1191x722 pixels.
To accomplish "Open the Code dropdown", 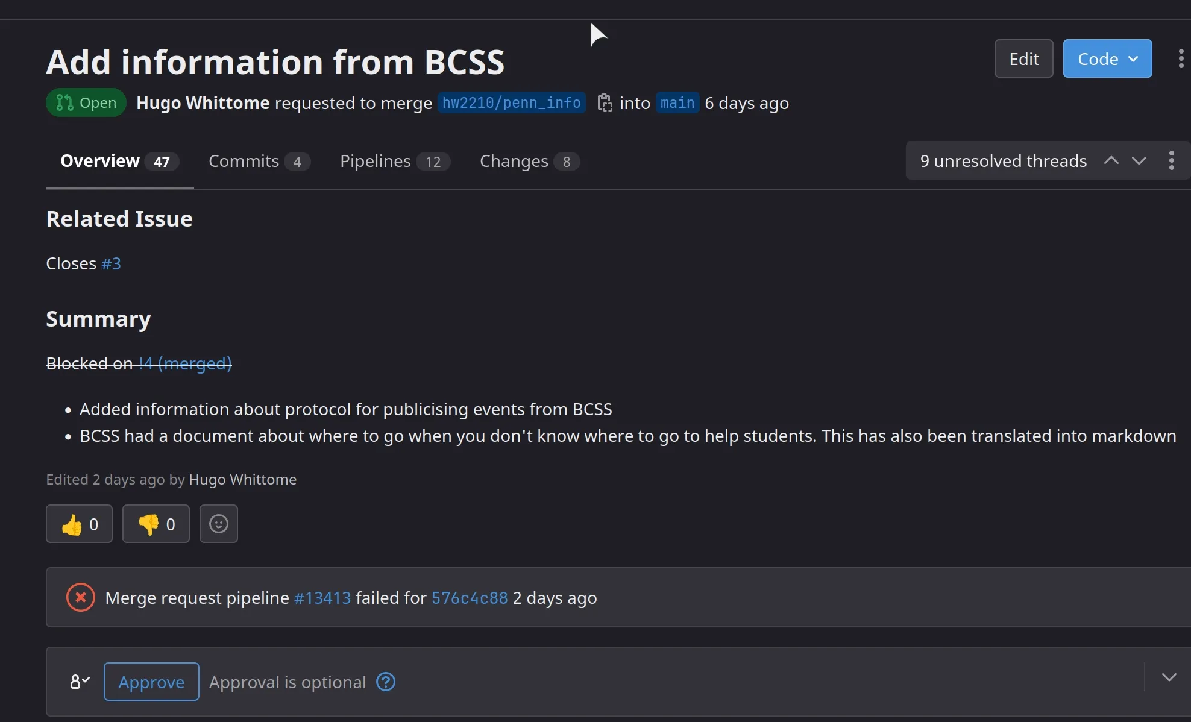I will pos(1108,58).
